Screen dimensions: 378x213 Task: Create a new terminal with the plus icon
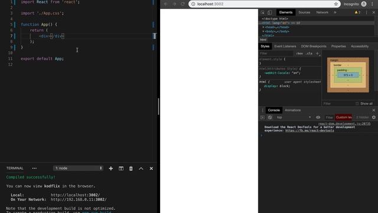click(x=110, y=168)
